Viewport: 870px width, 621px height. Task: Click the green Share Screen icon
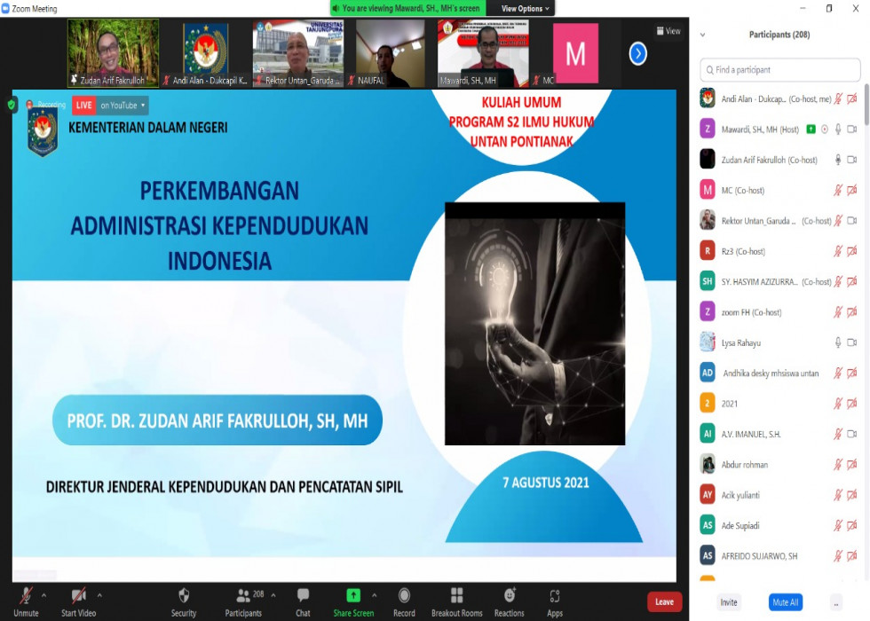click(353, 595)
